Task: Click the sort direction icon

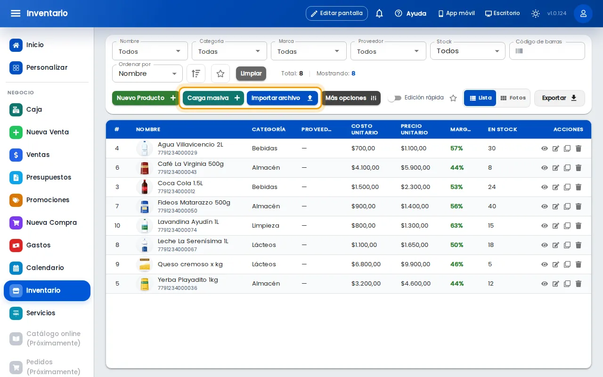Action: (x=196, y=74)
